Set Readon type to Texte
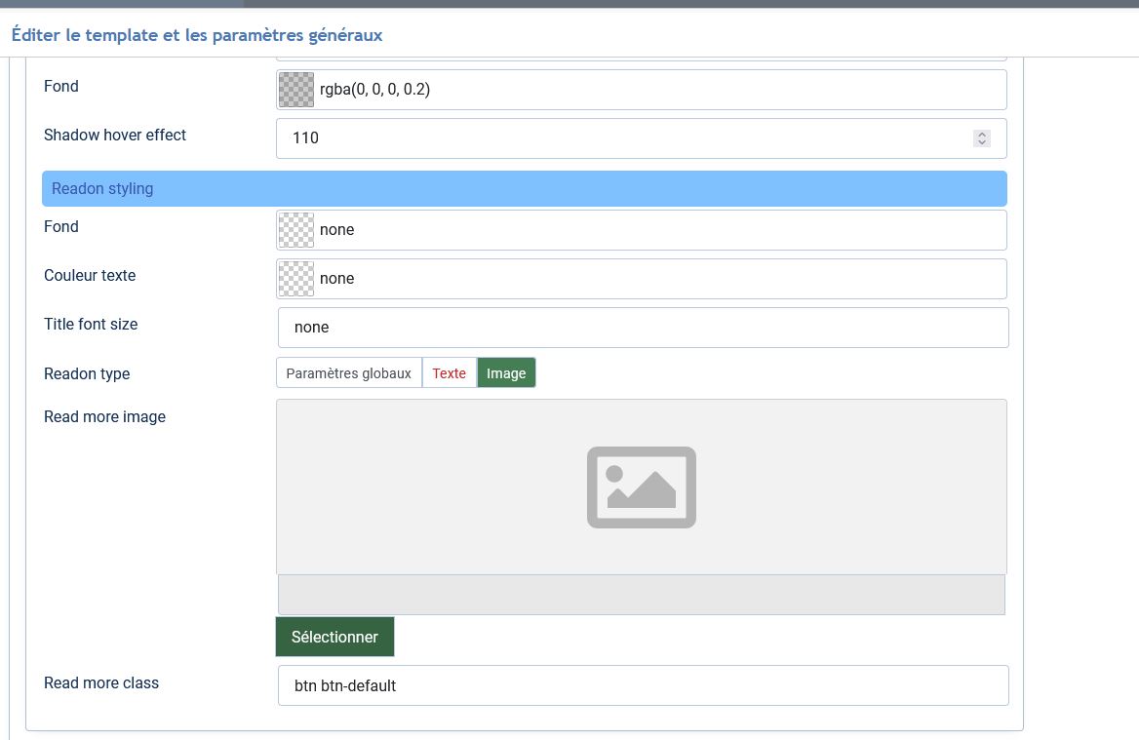 coord(449,373)
